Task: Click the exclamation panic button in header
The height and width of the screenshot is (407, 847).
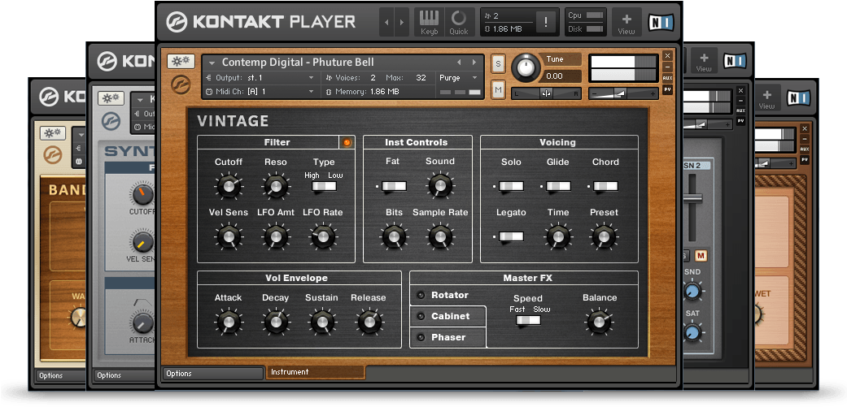Action: (546, 22)
